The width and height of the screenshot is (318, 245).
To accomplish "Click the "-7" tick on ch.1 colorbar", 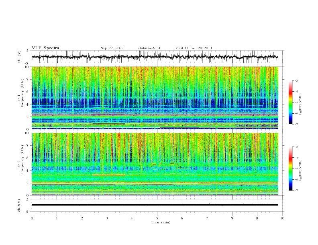I will (x=296, y=124).
